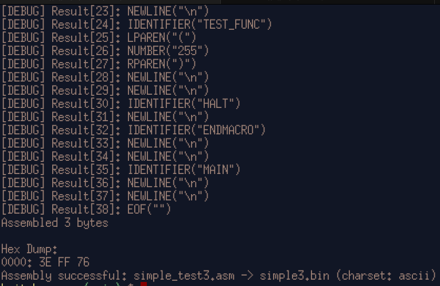Click the EOF token on Result[38]
The height and width of the screenshot is (286, 440).
click(x=149, y=209)
